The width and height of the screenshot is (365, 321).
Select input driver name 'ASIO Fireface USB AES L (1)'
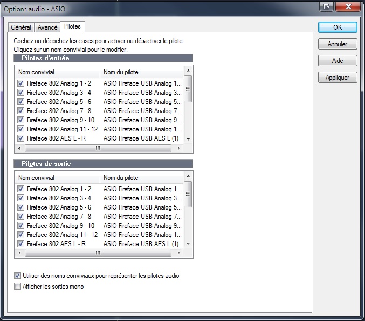141,138
